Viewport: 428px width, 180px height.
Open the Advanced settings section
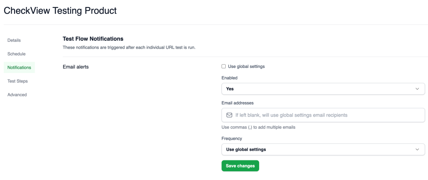pos(17,95)
